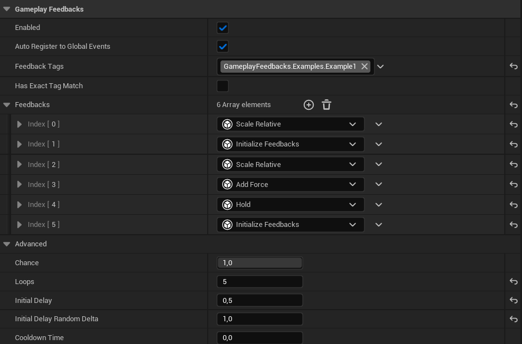Reset Index [ 5 ] to default value
The image size is (522, 344).
point(513,225)
